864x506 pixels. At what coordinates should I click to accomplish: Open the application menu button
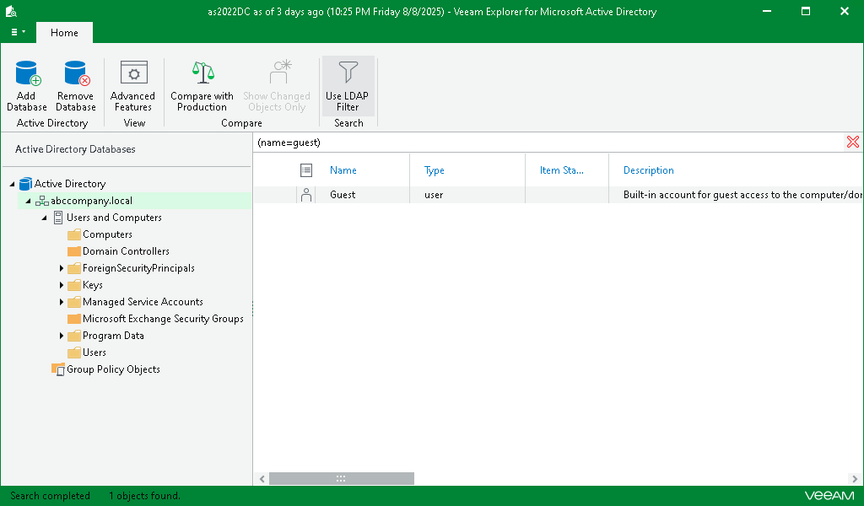17,32
